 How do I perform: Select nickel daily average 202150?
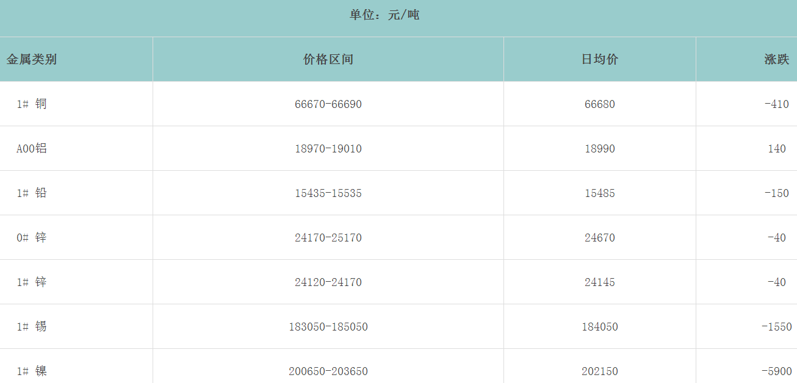[599, 371]
